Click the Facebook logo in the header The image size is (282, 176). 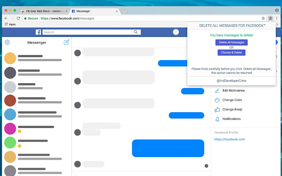tap(38, 32)
